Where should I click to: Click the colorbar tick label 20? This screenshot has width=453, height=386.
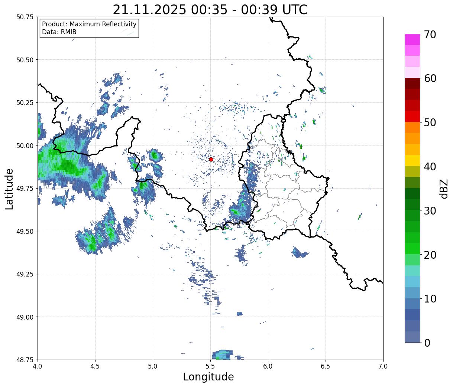tap(430, 255)
